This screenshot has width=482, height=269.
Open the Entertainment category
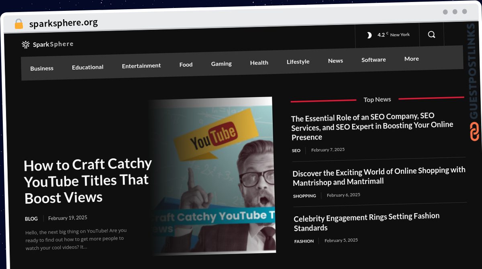pos(141,65)
